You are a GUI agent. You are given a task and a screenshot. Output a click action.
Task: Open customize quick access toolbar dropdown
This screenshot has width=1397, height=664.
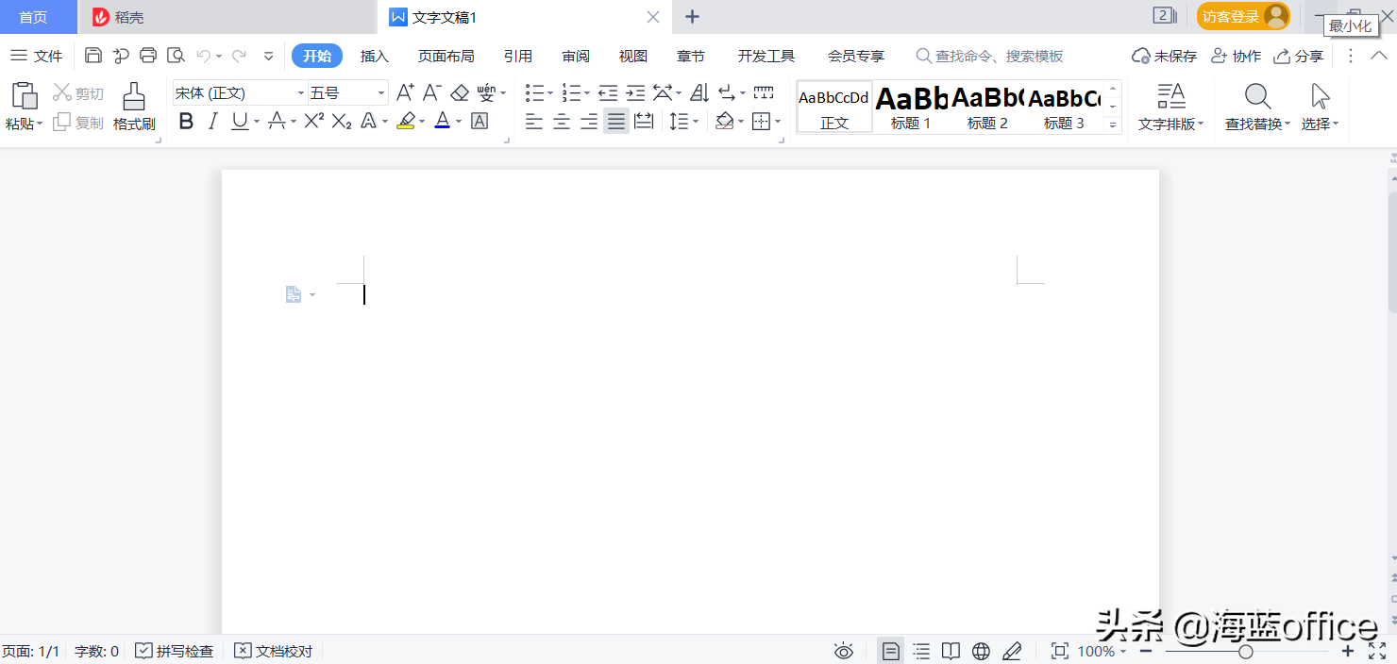(x=268, y=56)
